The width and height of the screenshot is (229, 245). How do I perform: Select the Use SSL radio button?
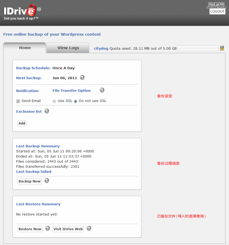pos(54,101)
